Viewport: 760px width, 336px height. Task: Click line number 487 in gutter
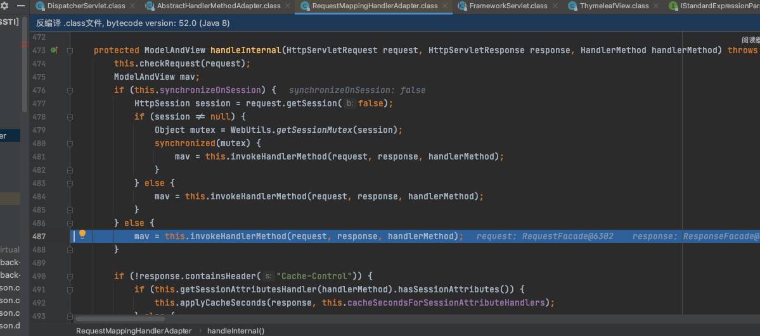pos(39,236)
